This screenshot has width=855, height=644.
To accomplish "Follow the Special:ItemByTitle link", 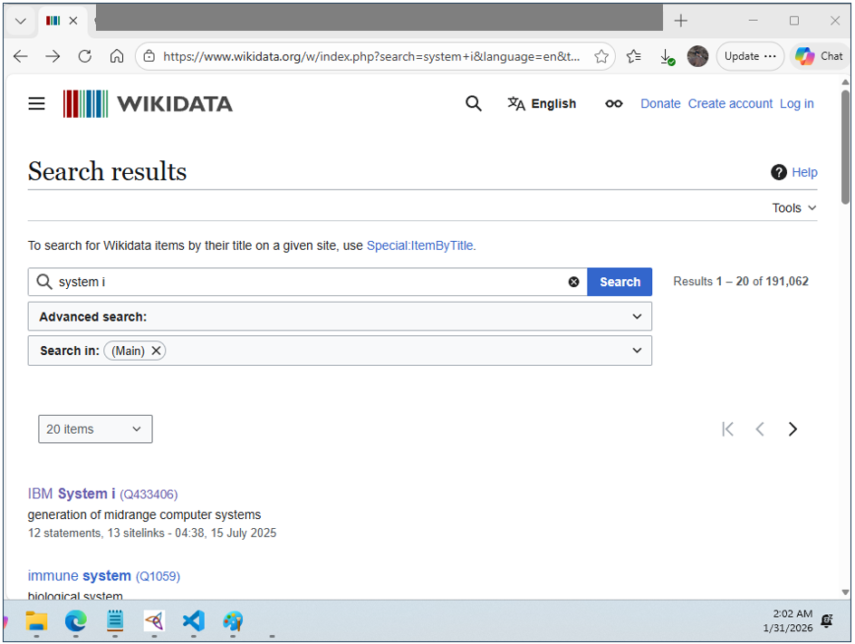I will (x=419, y=245).
